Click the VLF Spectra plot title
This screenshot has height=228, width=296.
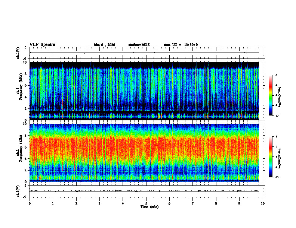click(42, 45)
